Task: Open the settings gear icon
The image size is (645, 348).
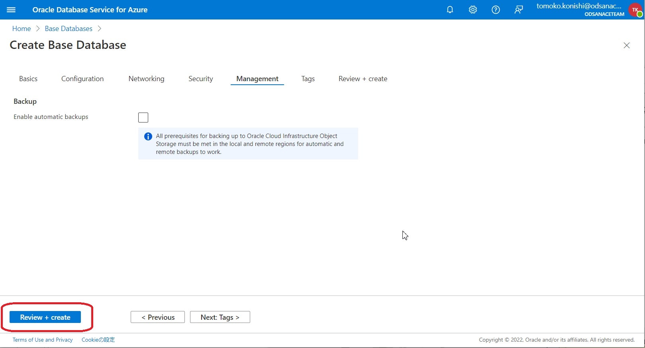Action: (473, 10)
